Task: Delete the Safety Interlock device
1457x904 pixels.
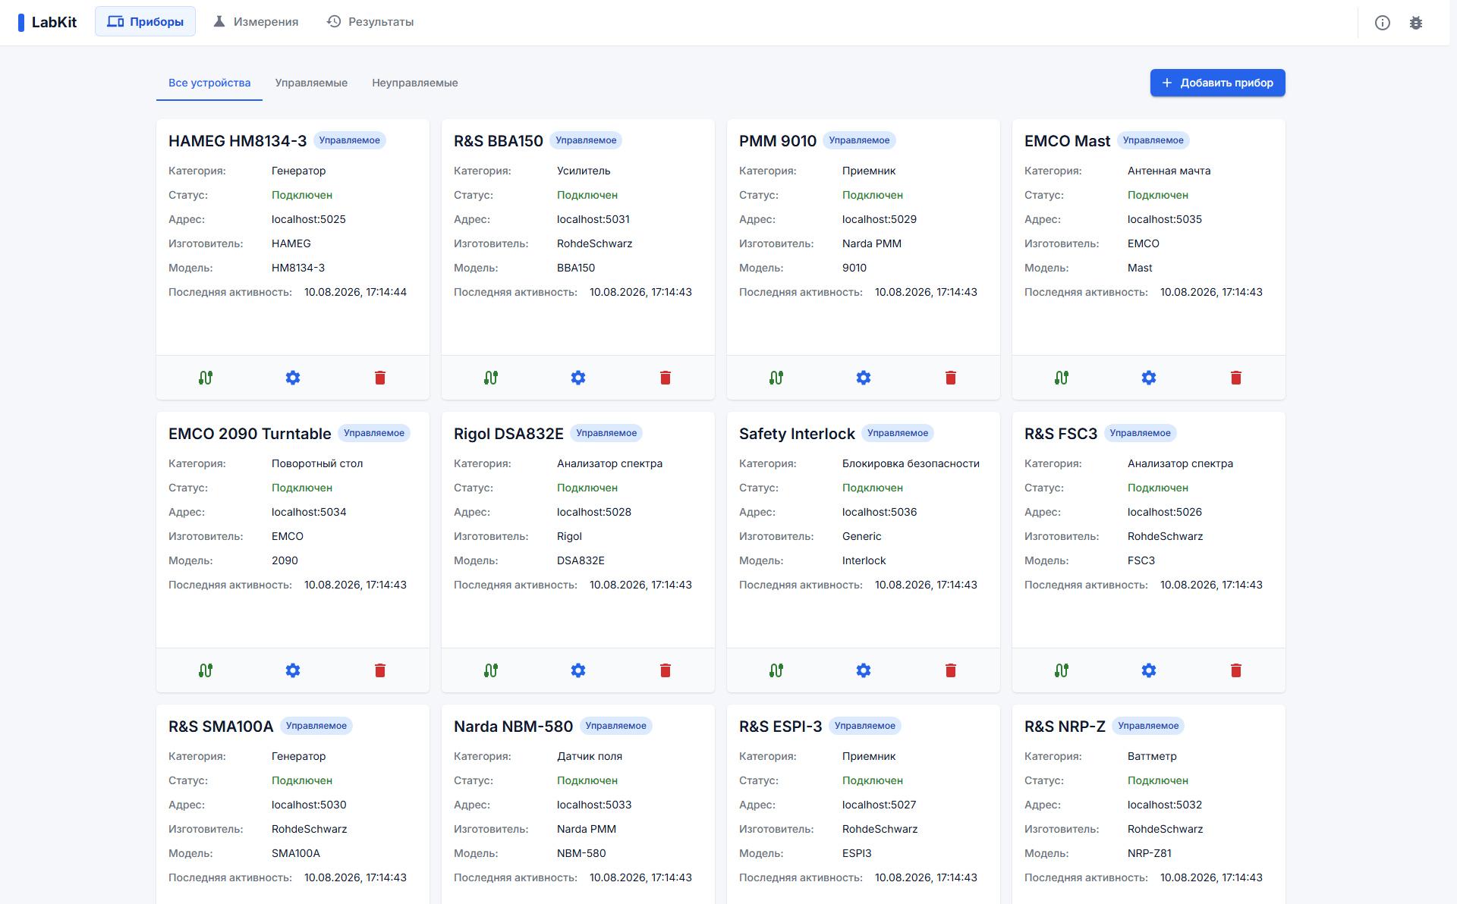Action: [951, 670]
